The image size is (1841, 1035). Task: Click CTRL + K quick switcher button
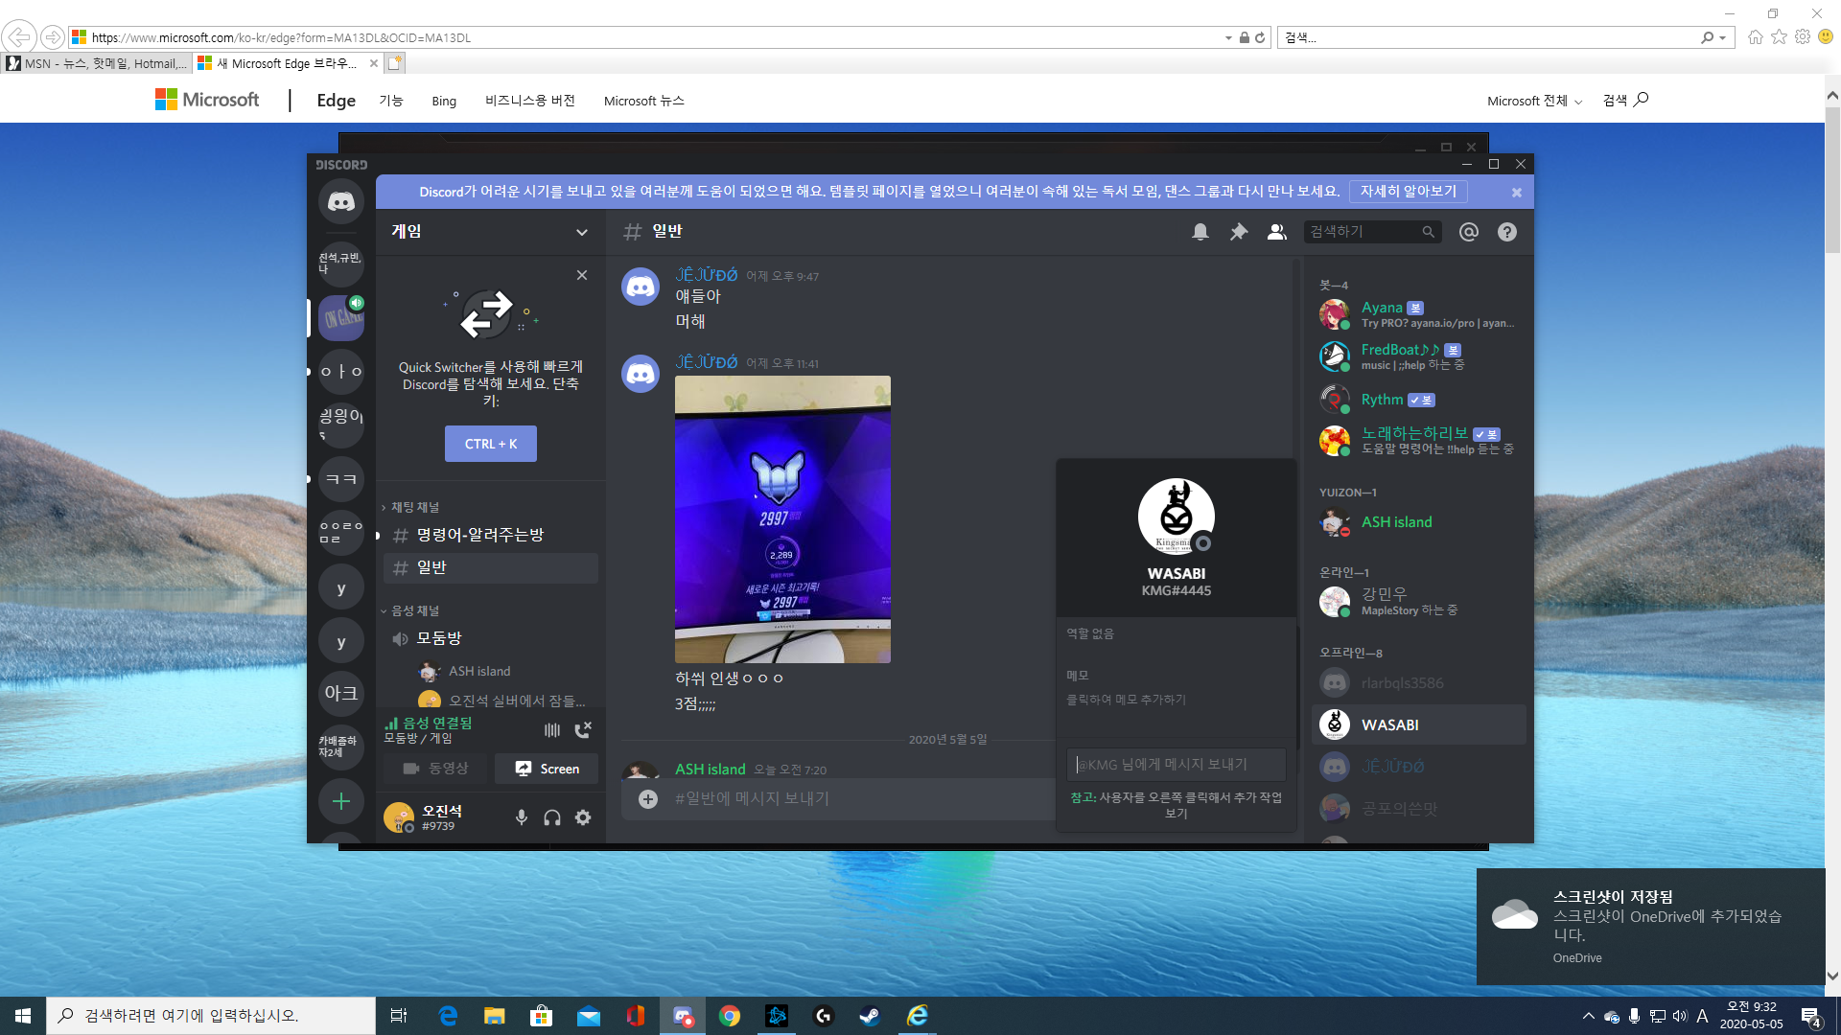click(x=490, y=444)
